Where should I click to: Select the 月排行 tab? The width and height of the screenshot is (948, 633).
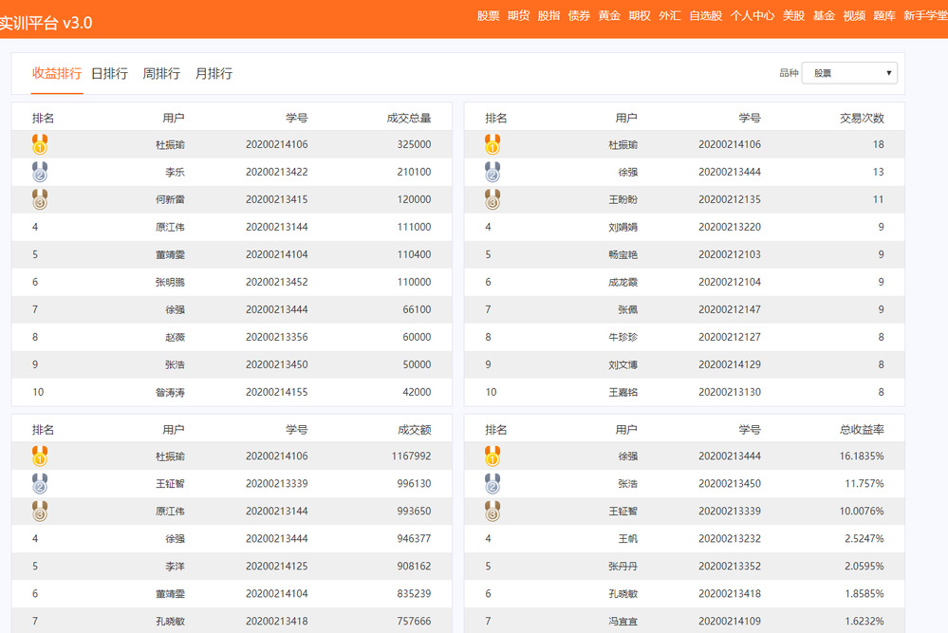214,73
